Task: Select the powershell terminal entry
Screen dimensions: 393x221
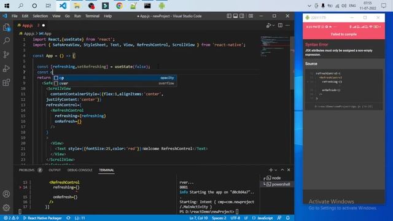Action: [277, 184]
